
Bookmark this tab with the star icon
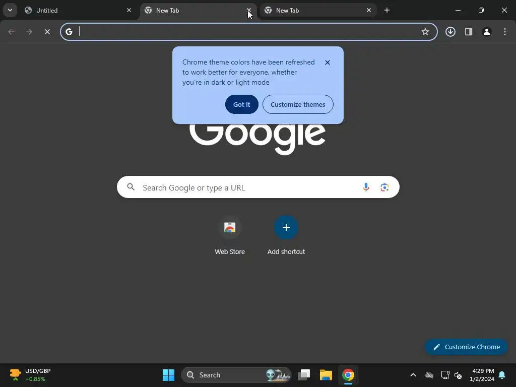click(x=425, y=32)
